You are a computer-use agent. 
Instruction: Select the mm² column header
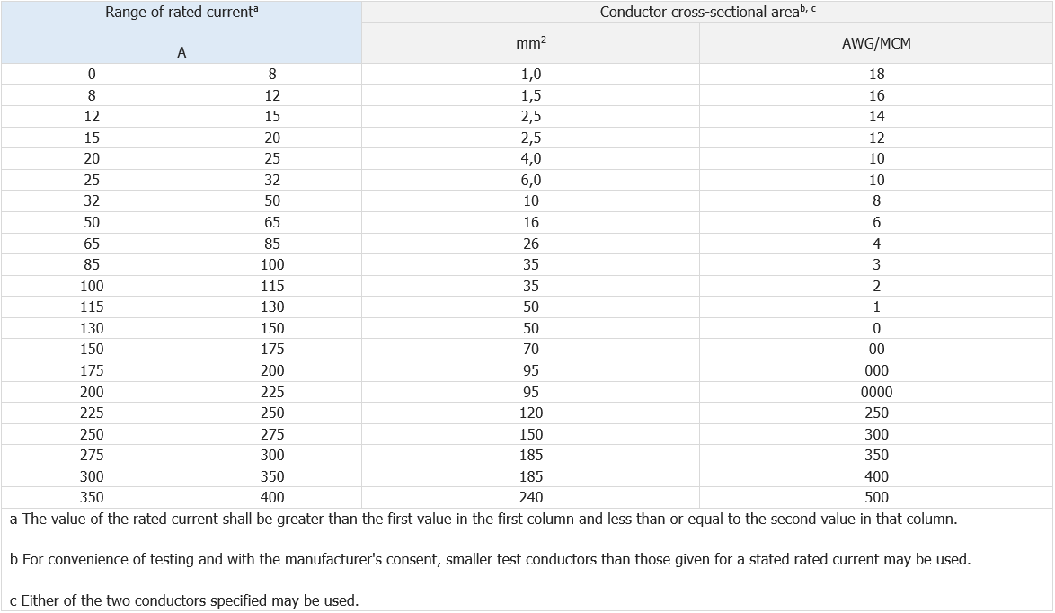tap(530, 43)
